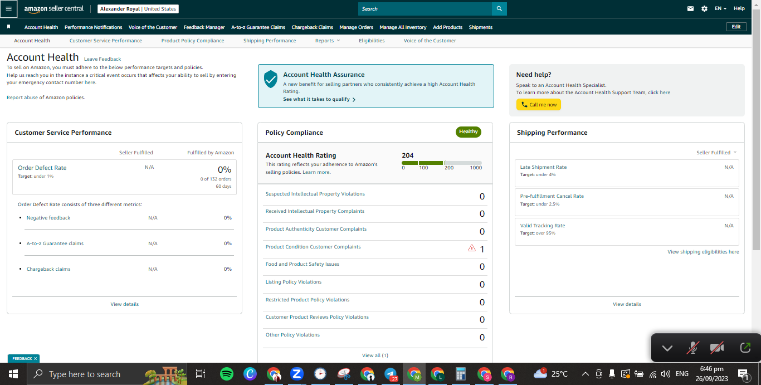Open Telegram from the taskbar

tap(391, 374)
